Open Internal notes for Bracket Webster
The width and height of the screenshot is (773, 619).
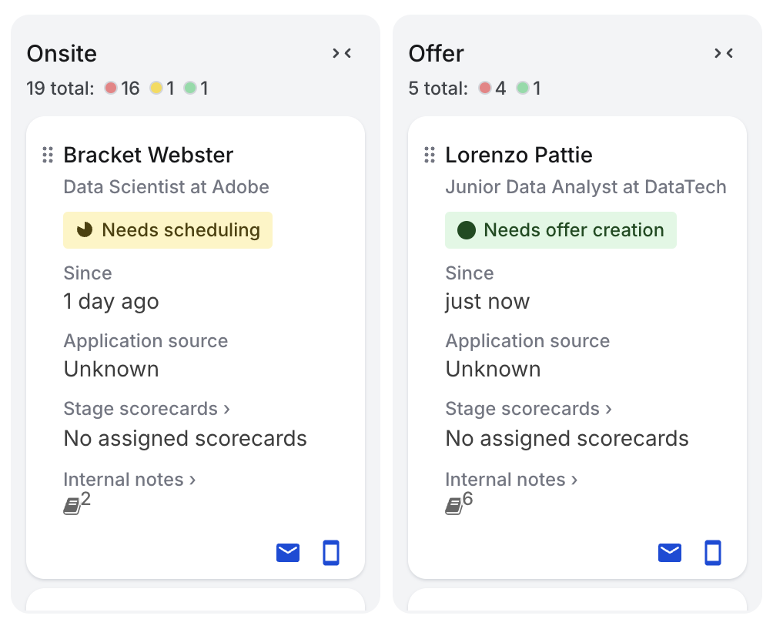(129, 480)
